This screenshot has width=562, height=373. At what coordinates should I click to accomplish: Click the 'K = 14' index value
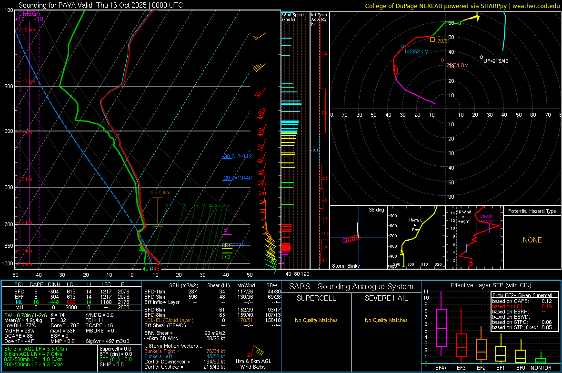(x=58, y=315)
